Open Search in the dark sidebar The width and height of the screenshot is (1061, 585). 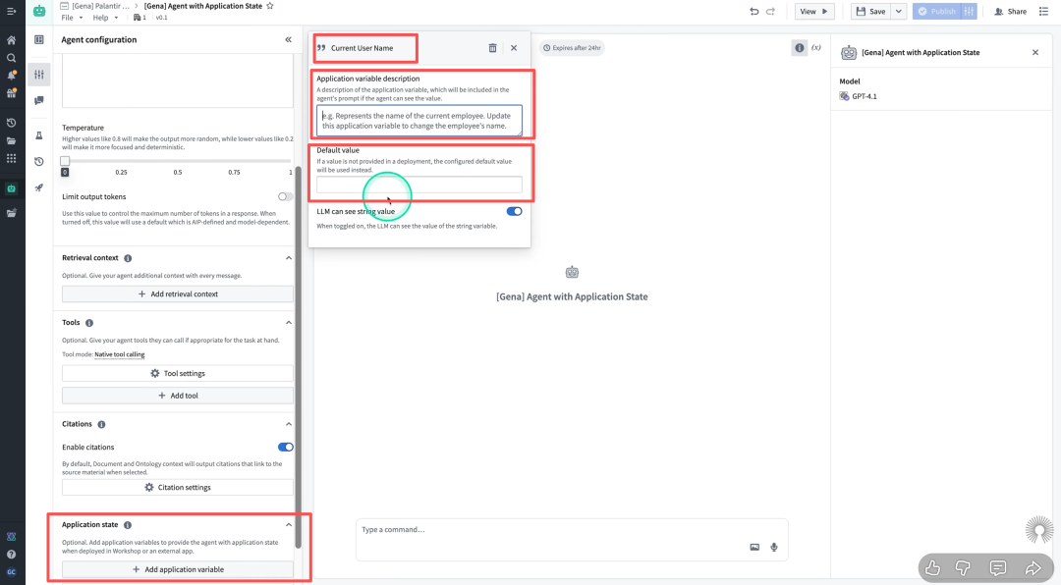pyautogui.click(x=11, y=58)
